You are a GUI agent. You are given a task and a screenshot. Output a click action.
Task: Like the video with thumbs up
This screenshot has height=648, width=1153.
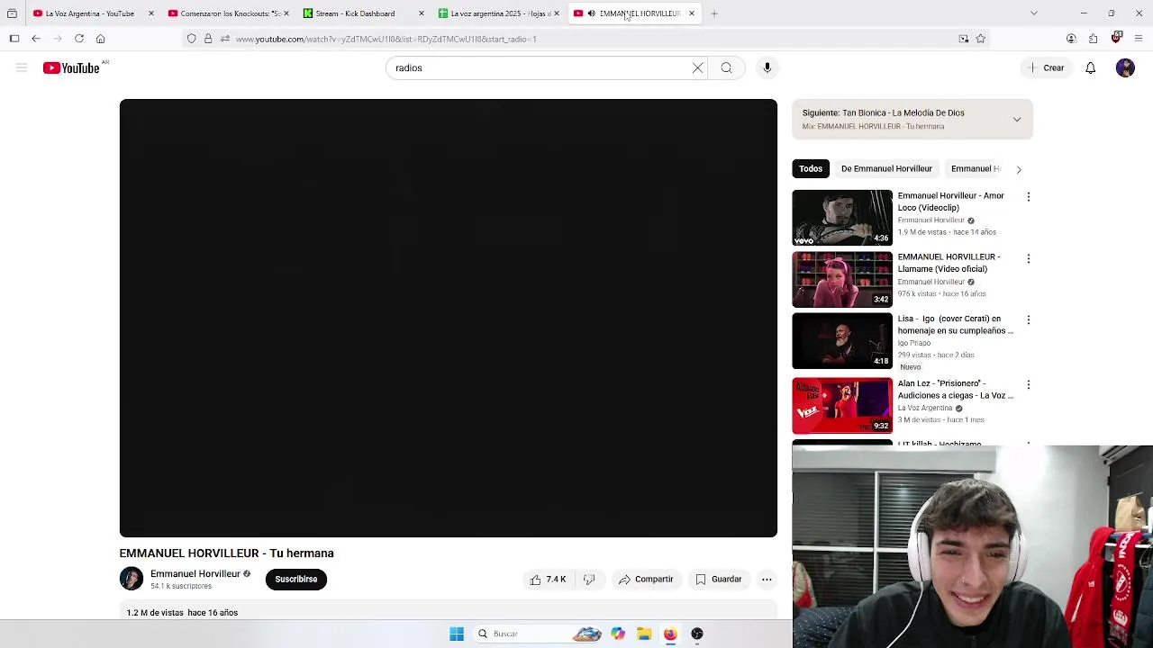(x=548, y=580)
